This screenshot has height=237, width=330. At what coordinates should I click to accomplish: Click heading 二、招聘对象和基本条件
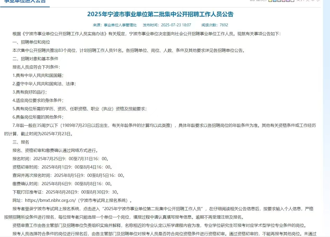[35, 59]
